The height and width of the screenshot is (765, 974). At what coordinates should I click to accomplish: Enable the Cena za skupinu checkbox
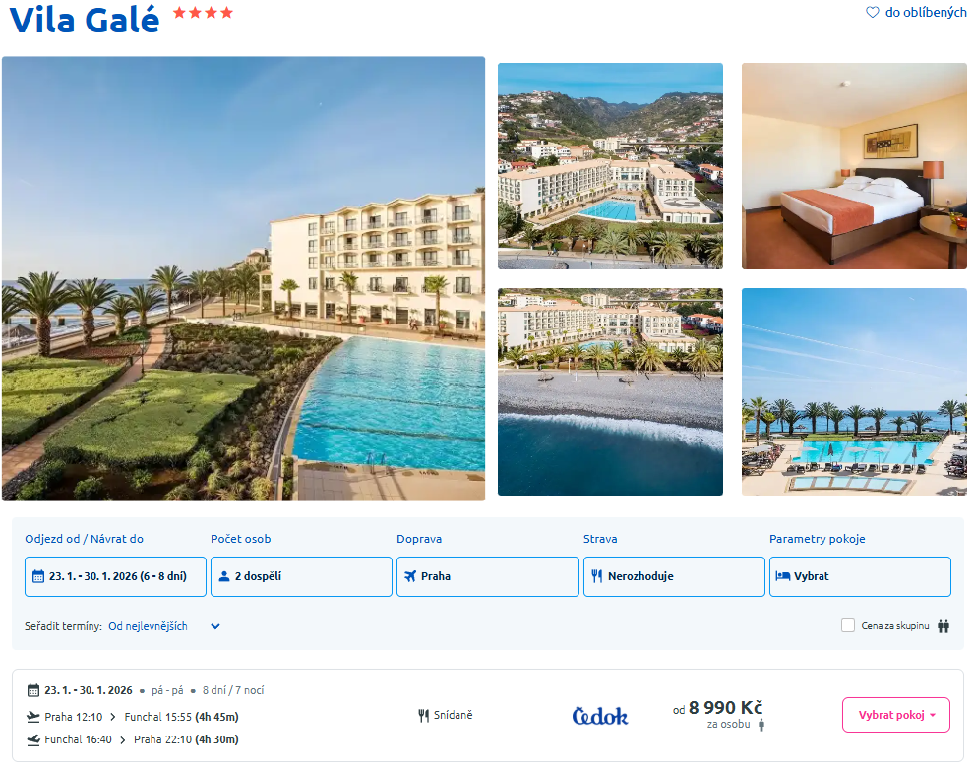point(848,625)
